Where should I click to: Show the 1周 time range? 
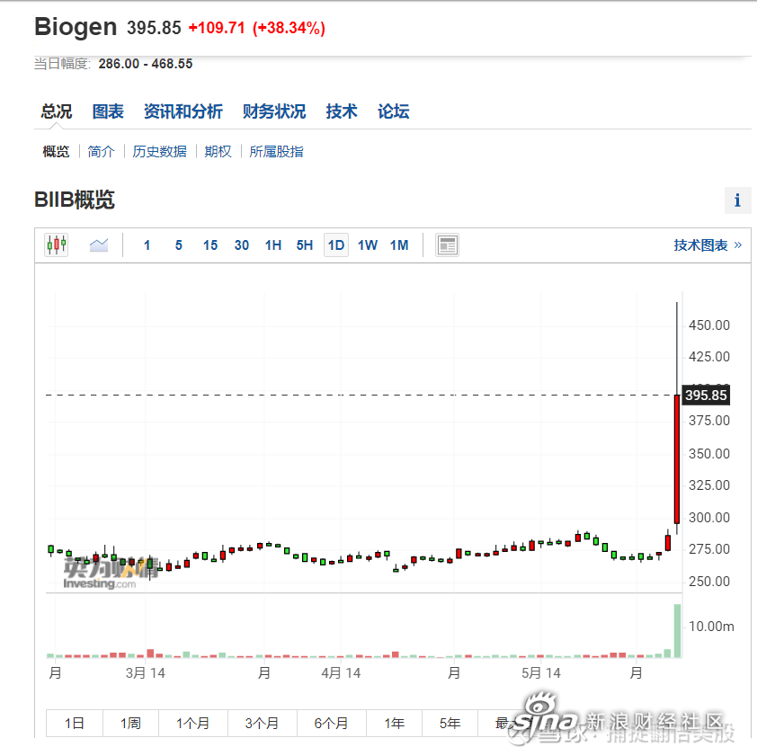(x=130, y=723)
